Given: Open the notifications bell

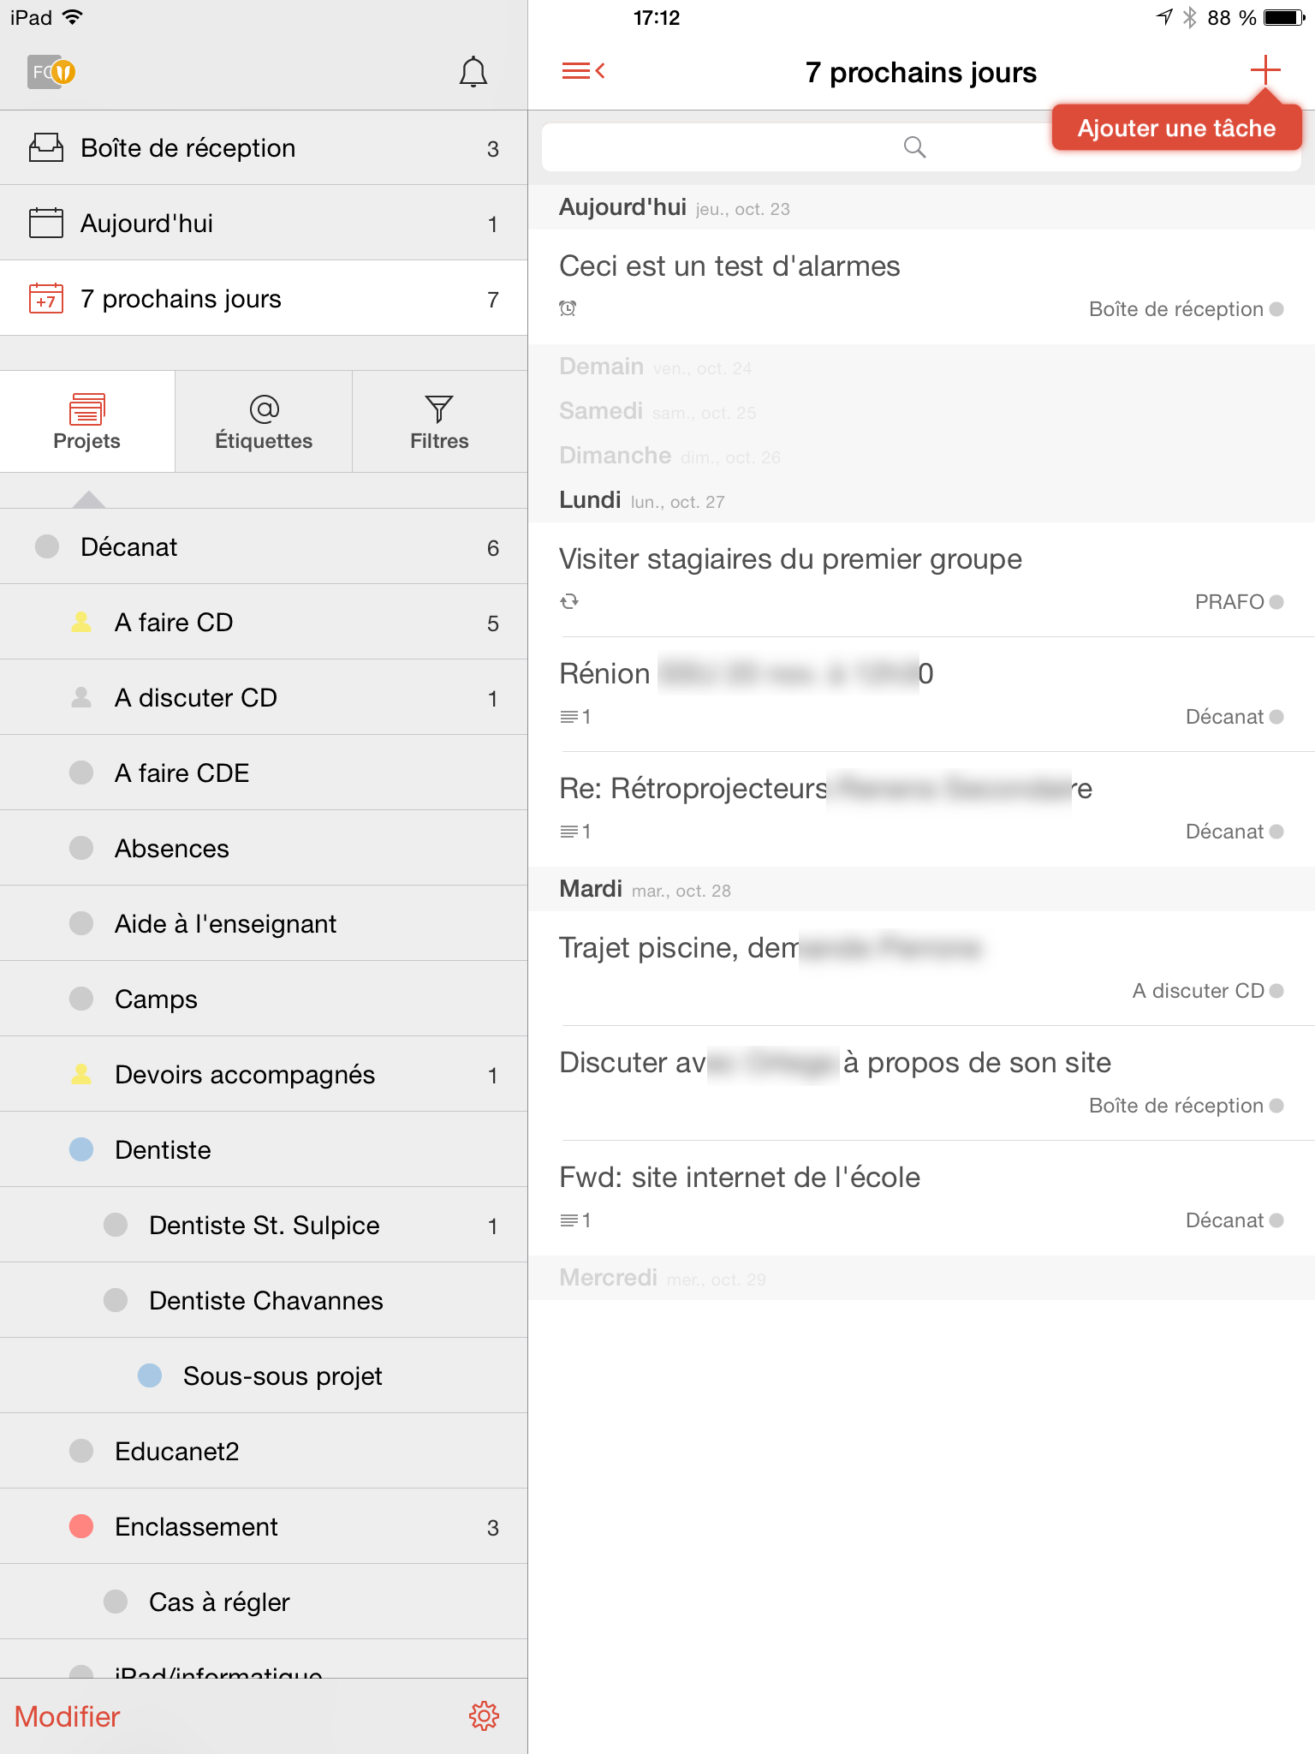Looking at the screenshot, I should [473, 72].
